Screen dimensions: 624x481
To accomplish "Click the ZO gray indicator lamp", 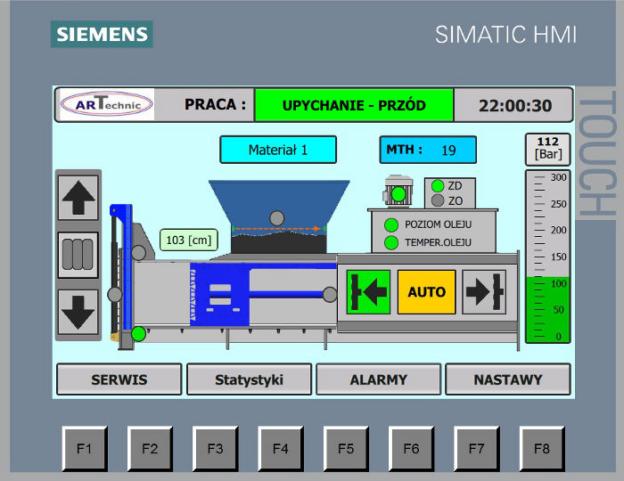I will click(438, 200).
